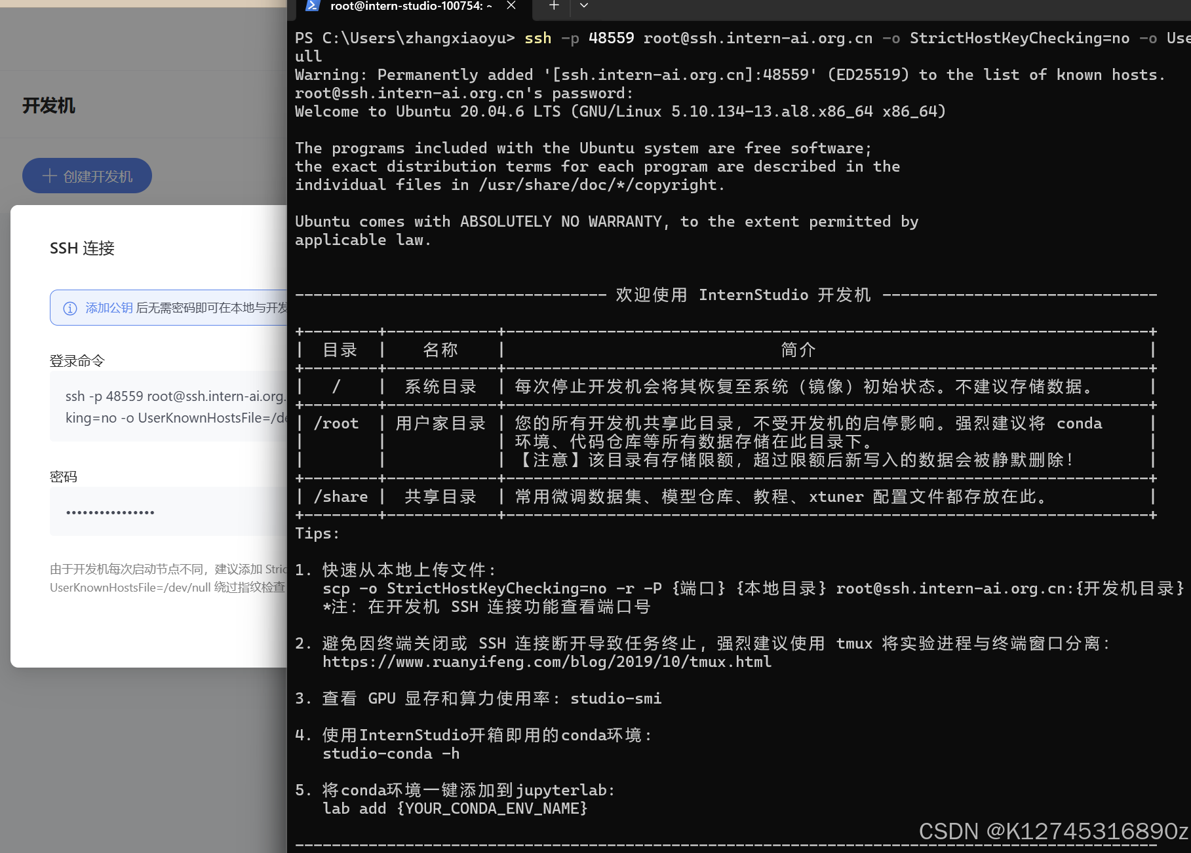Click the 共享目录 table cell
This screenshot has width=1191, height=853.
coord(440,497)
